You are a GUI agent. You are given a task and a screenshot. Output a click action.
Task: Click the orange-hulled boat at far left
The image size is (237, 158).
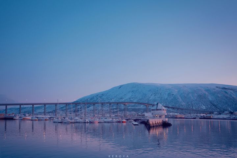click(26, 118)
